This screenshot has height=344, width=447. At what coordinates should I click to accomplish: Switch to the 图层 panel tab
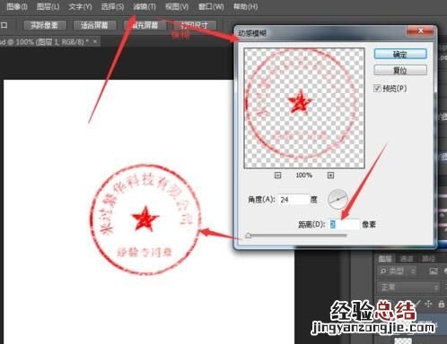tap(385, 259)
